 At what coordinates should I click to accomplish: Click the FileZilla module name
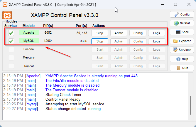(x=29, y=49)
